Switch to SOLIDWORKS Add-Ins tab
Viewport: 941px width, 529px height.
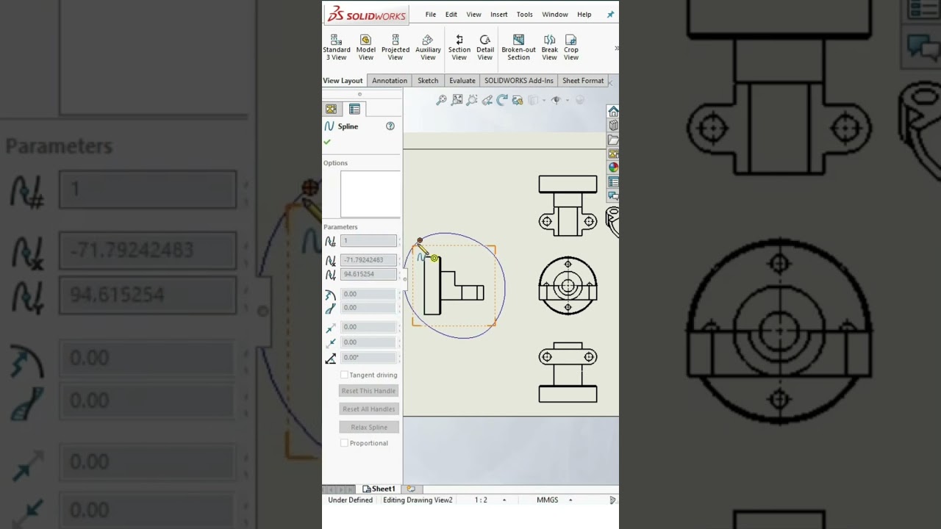pyautogui.click(x=519, y=81)
